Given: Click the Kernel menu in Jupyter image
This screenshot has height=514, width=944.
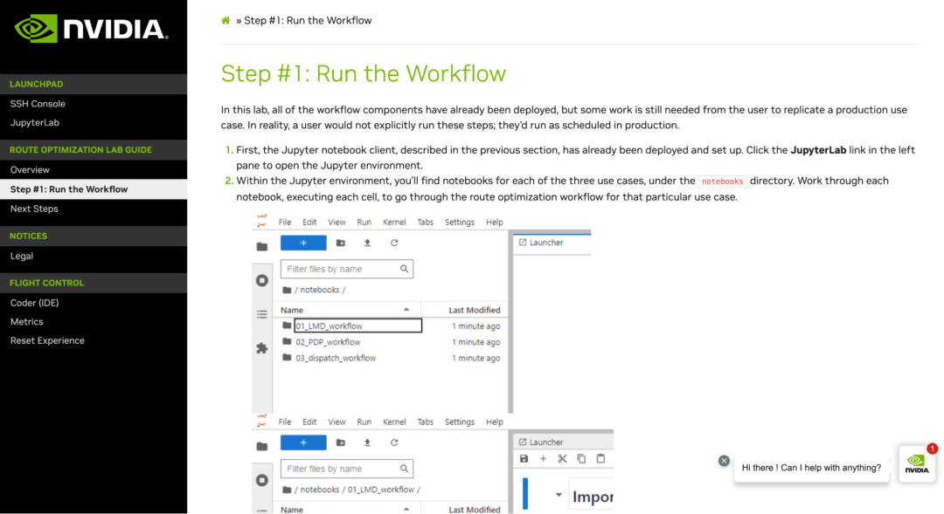Looking at the screenshot, I should point(394,223).
